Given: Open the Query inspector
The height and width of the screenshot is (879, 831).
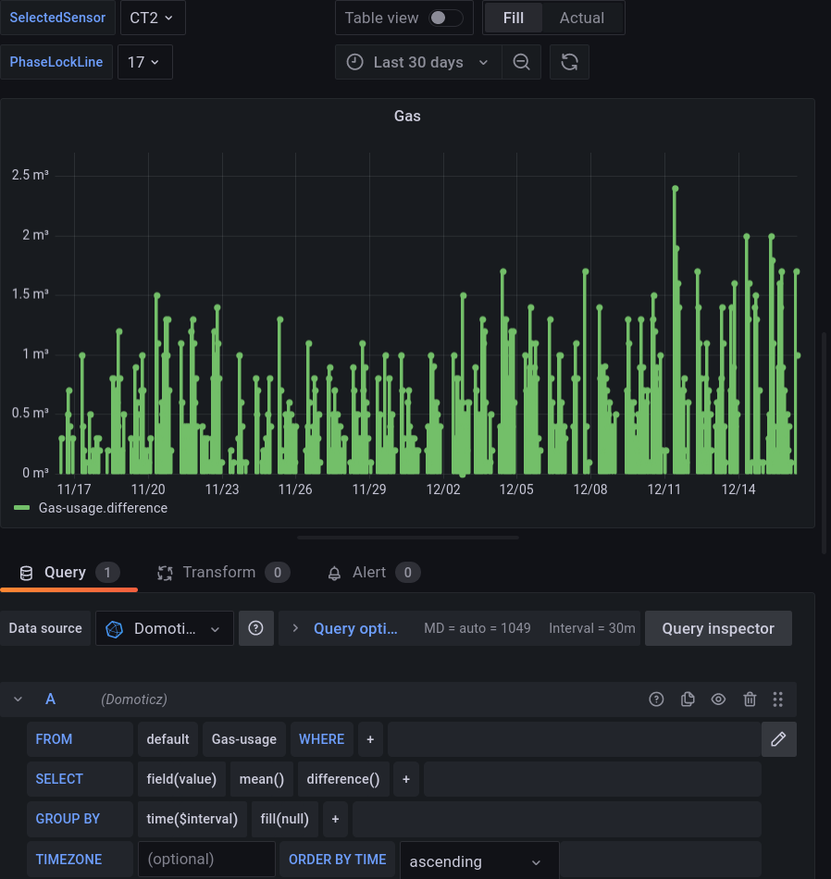Looking at the screenshot, I should pyautogui.click(x=718, y=628).
